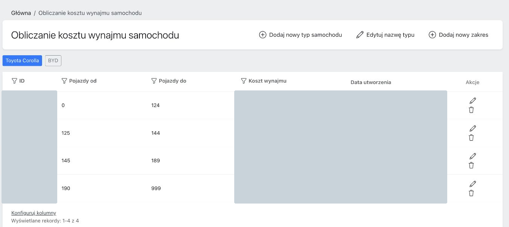509x227 pixels.
Task: Delete the row with range 125 to 144
Action: [471, 137]
